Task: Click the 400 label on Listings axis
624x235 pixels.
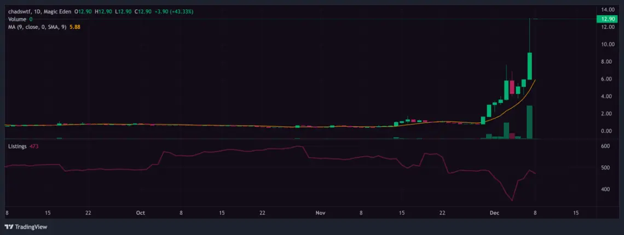Action: (605, 189)
